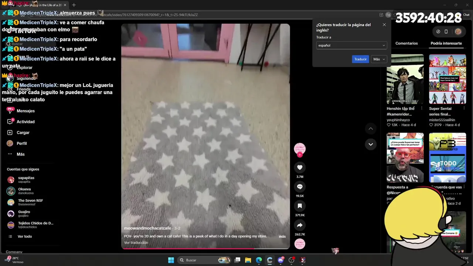The width and height of the screenshot is (473, 266).
Task: Click the Traducir button
Action: (x=360, y=59)
